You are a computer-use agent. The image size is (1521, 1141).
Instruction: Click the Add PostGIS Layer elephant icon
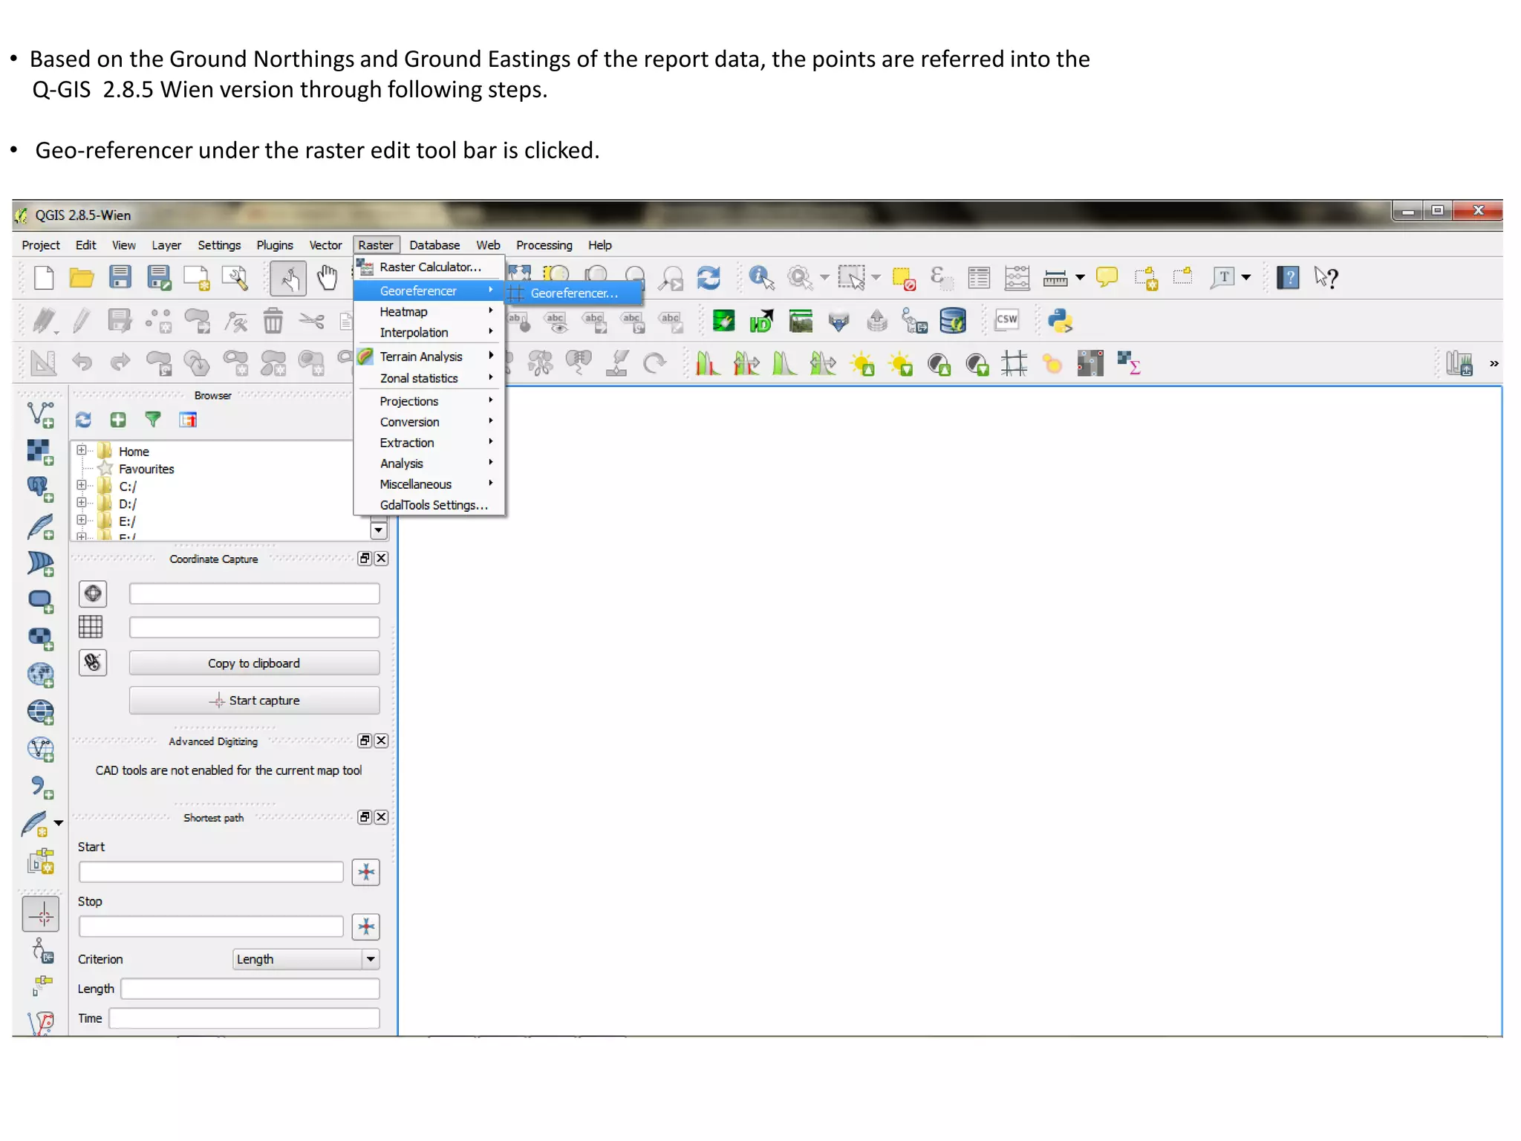(41, 489)
